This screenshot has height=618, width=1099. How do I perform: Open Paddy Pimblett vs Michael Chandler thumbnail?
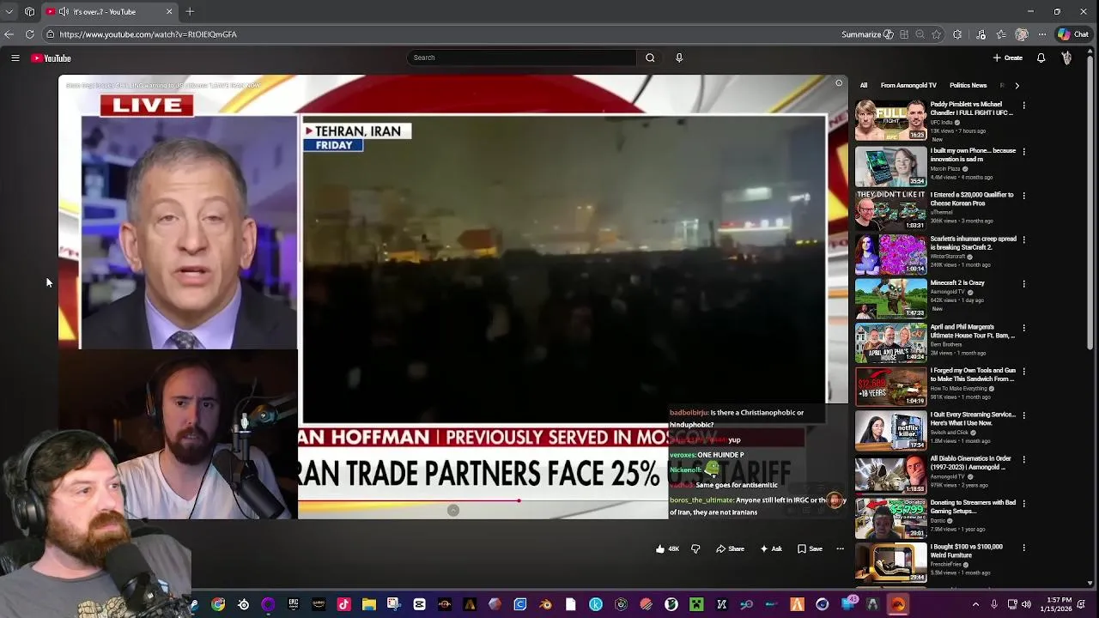tap(890, 120)
